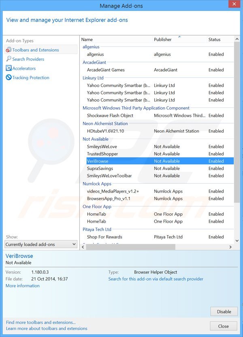Select Search Providers add-on type
The image size is (243, 337).
[x=28, y=59]
